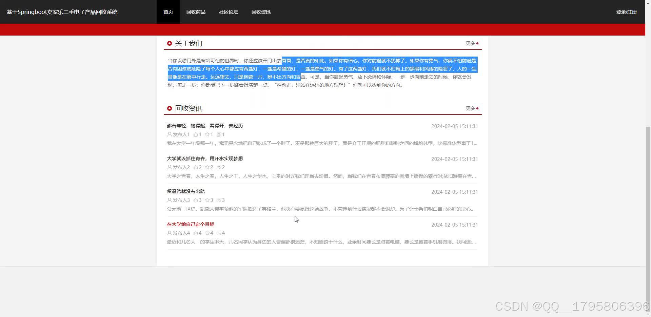
Task: Click the user icon next to 发布人3
Action: click(x=170, y=200)
